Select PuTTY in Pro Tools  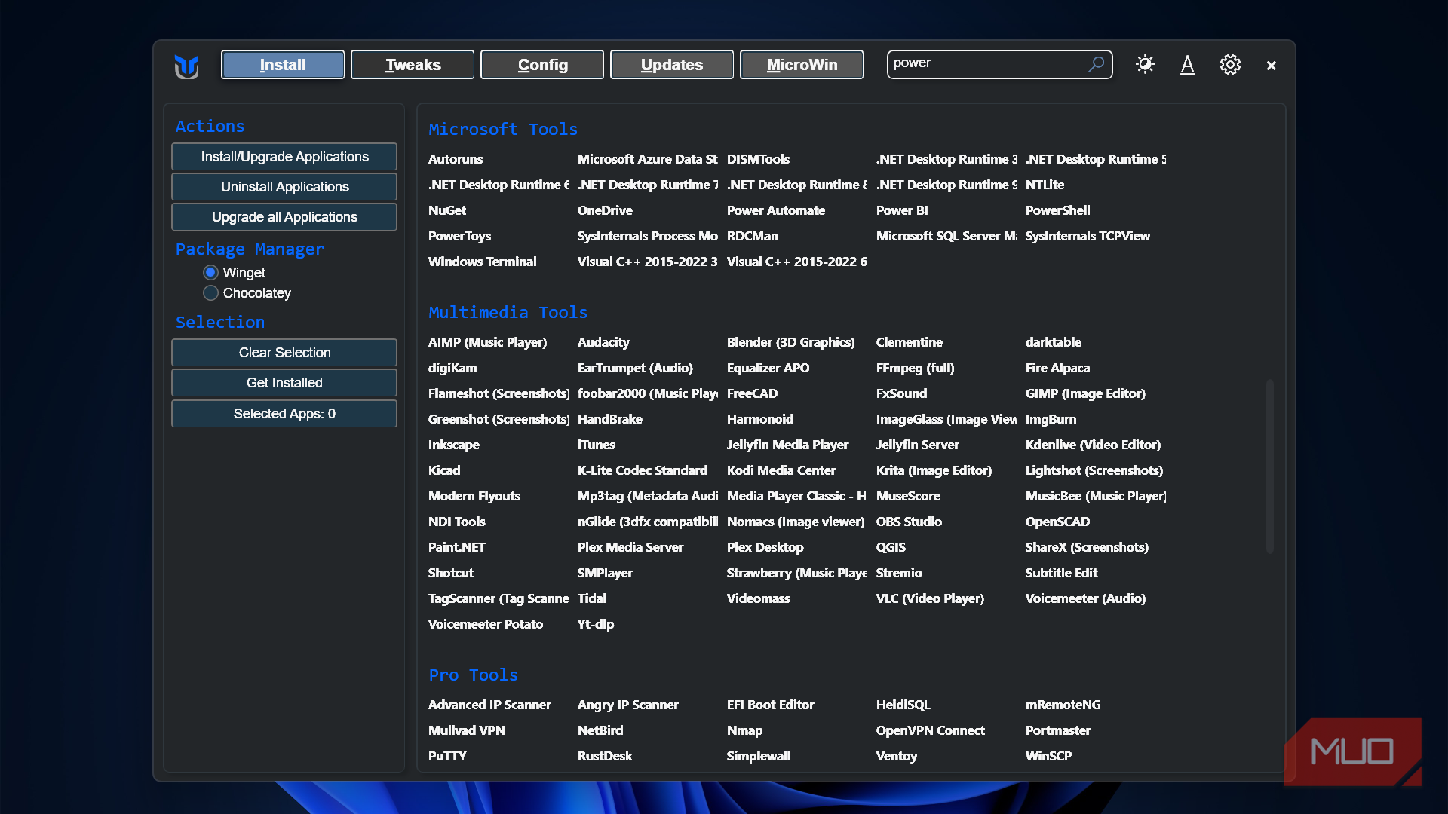[x=447, y=756]
